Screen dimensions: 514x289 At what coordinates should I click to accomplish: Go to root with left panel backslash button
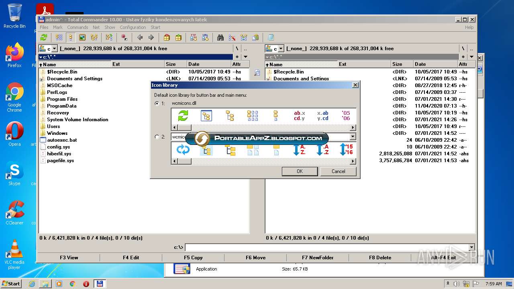pyautogui.click(x=237, y=49)
